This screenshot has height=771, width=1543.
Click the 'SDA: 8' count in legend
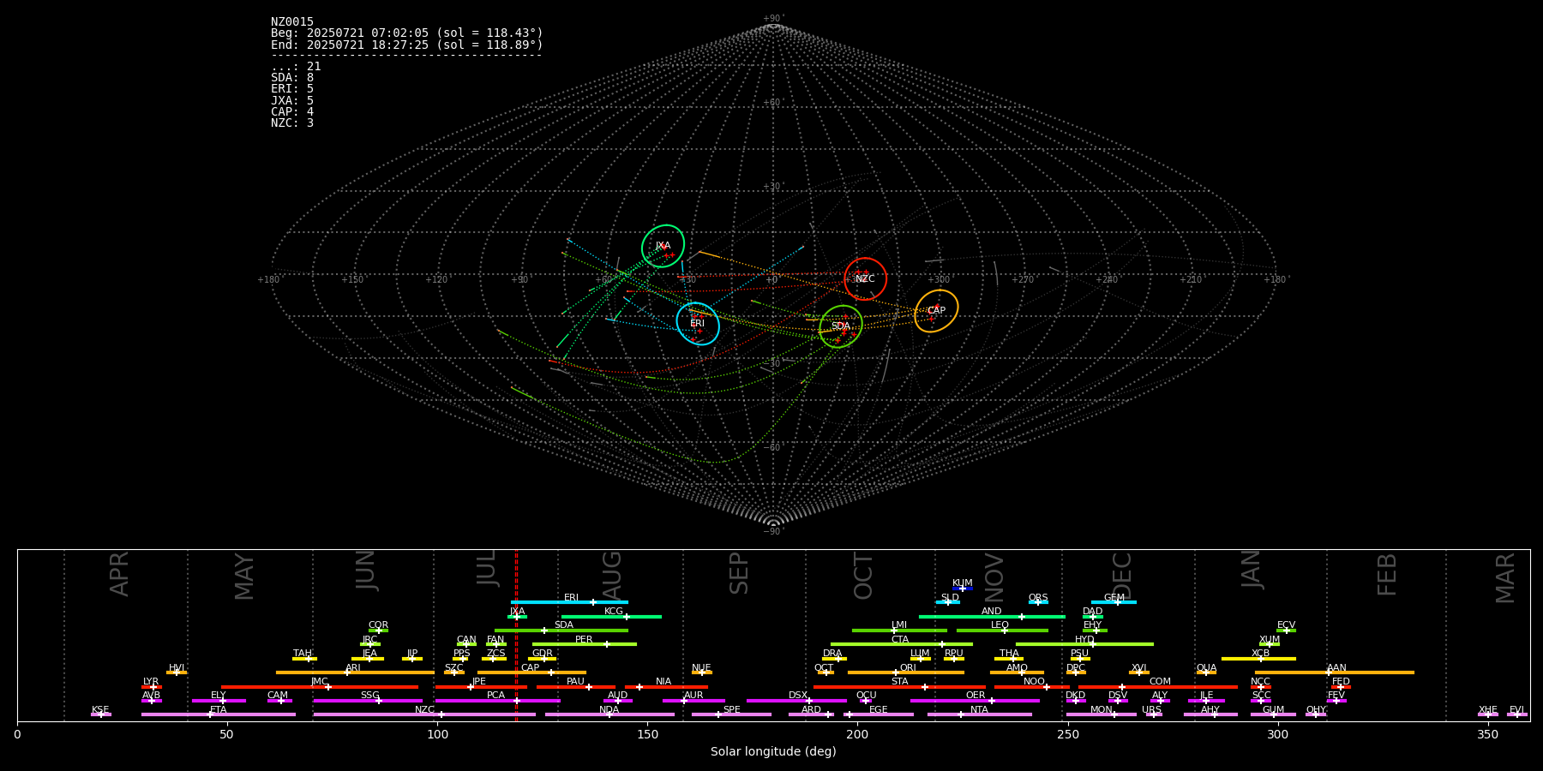292,78
